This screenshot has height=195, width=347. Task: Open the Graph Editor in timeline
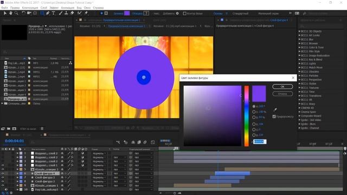[x=153, y=142]
